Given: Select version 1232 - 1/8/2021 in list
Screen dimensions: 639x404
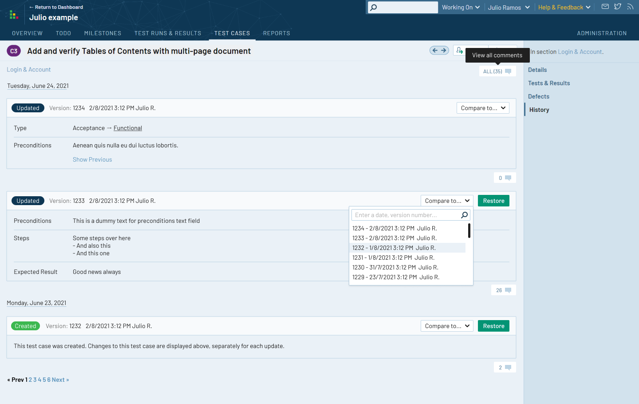Looking at the screenshot, I should point(407,248).
